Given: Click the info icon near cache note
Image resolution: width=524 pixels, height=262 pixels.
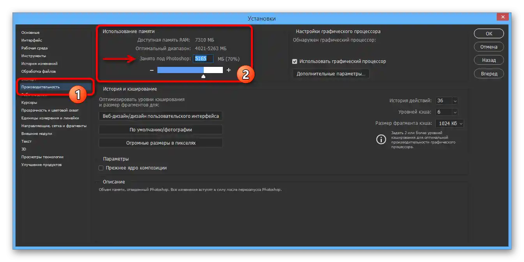Looking at the screenshot, I should click(381, 139).
